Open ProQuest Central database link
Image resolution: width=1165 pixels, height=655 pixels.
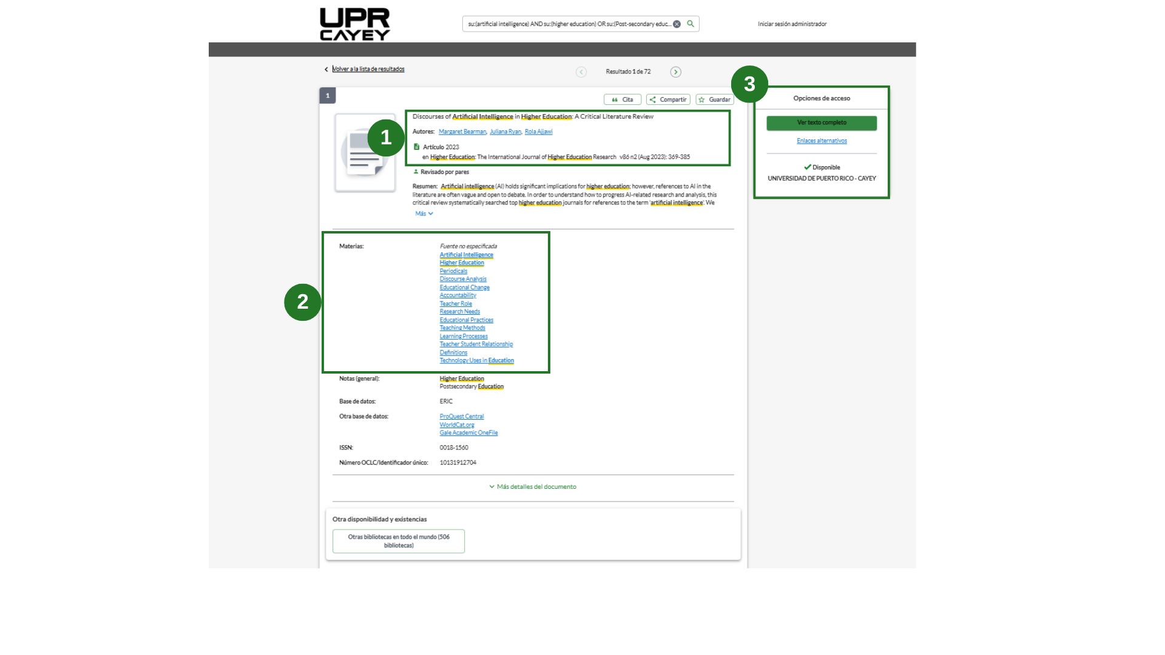tap(461, 417)
